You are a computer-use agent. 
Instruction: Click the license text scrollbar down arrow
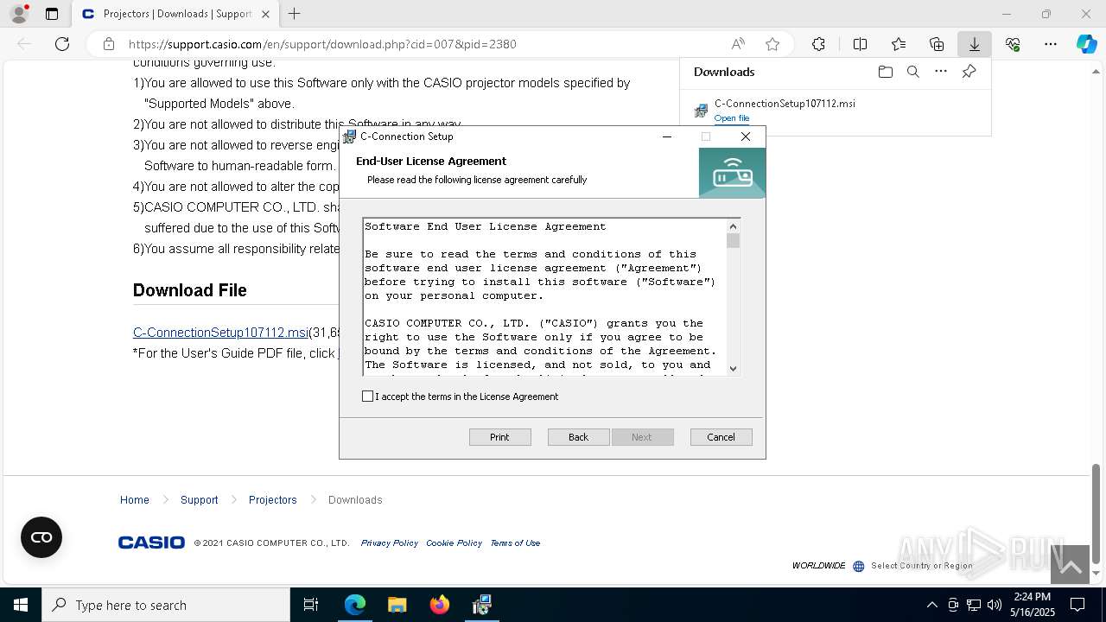(x=733, y=368)
